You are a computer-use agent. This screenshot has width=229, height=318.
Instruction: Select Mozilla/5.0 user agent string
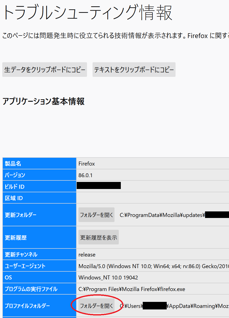pyautogui.click(x=154, y=266)
